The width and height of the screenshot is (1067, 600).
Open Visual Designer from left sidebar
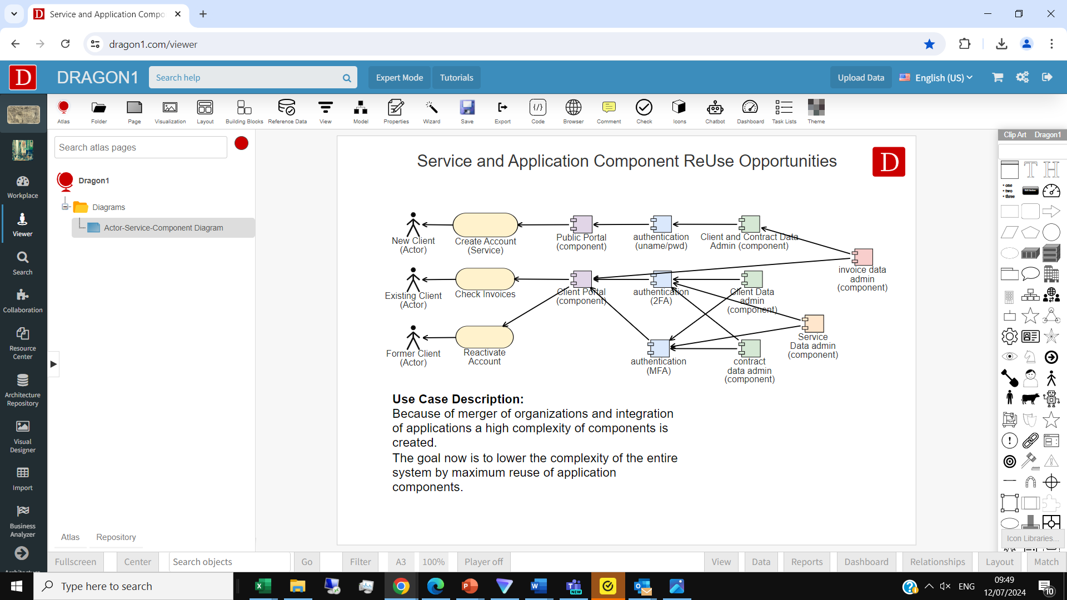point(23,437)
